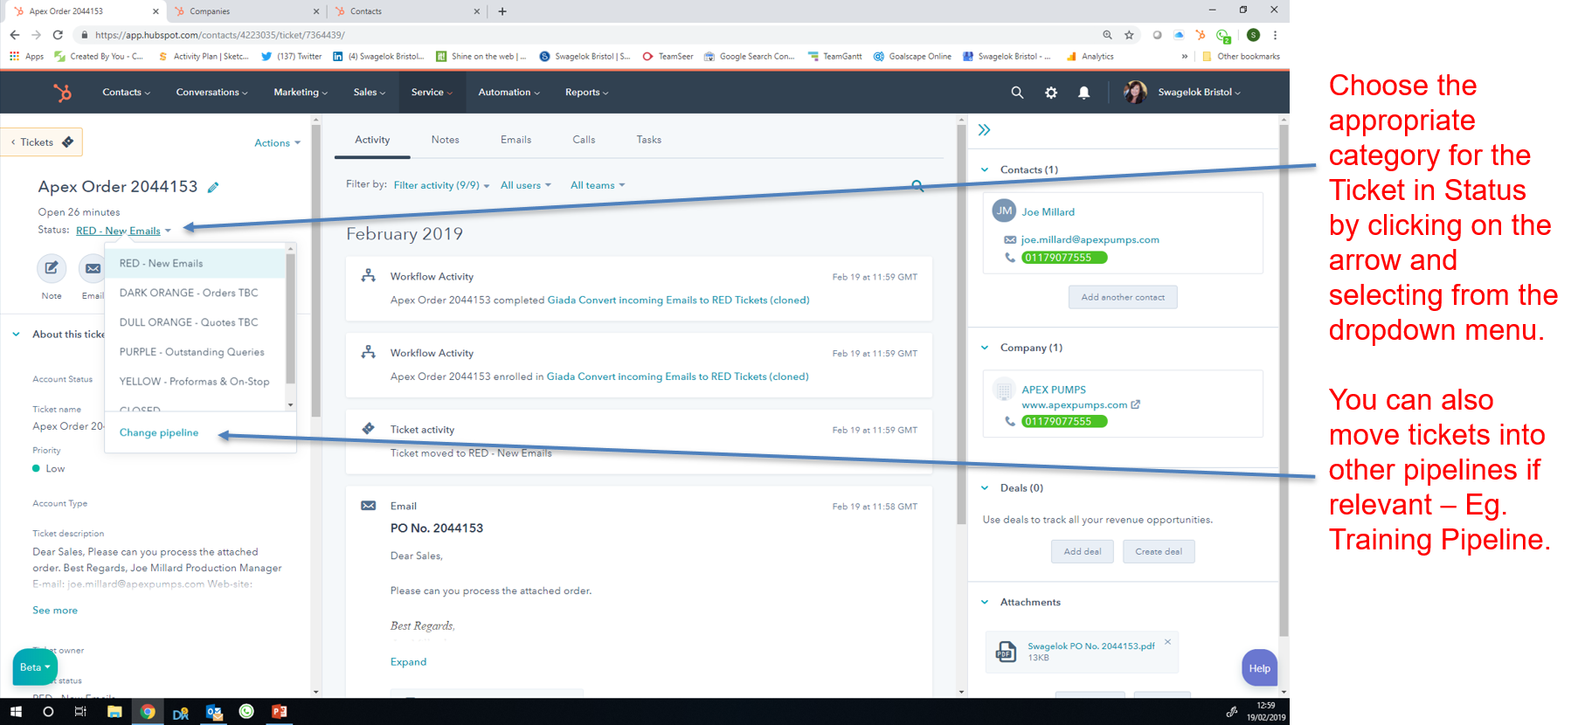Open the HubSpot search magnifier in navbar
Image resolution: width=1585 pixels, height=725 pixels.
1017,92
